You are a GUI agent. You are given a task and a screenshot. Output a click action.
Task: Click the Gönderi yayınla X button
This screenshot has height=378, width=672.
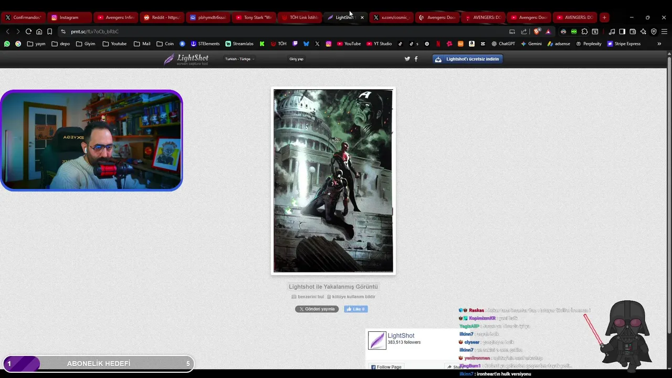click(317, 309)
